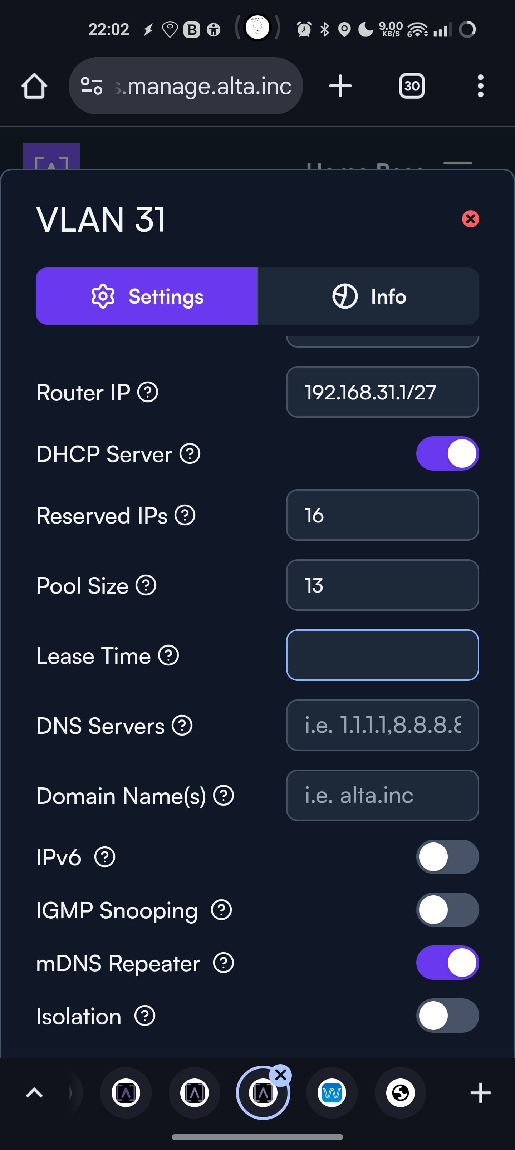
Task: Turn off the mDNS Repeater toggle
Action: [447, 963]
